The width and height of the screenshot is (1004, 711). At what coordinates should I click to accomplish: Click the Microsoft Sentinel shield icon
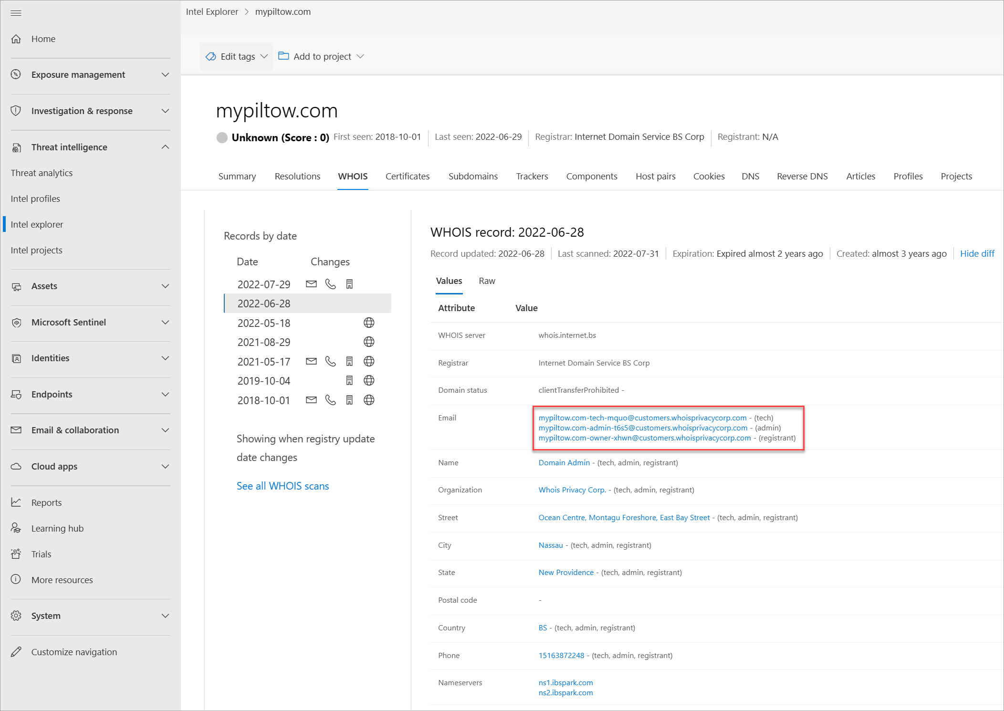(16, 323)
